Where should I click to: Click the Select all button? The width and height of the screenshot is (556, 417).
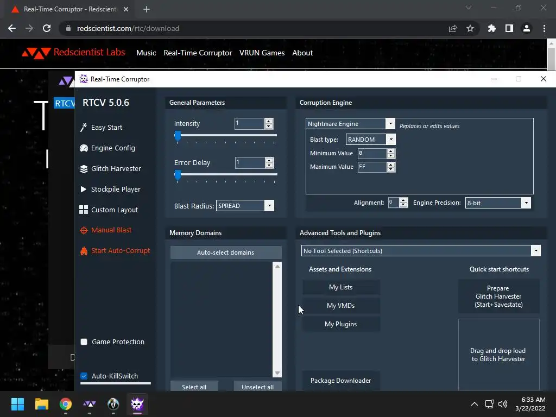click(194, 387)
